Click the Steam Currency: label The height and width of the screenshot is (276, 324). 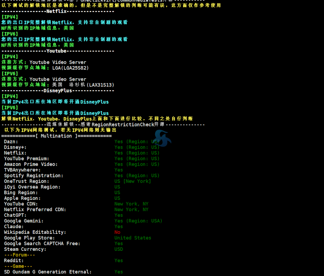pyautogui.click(x=25, y=249)
